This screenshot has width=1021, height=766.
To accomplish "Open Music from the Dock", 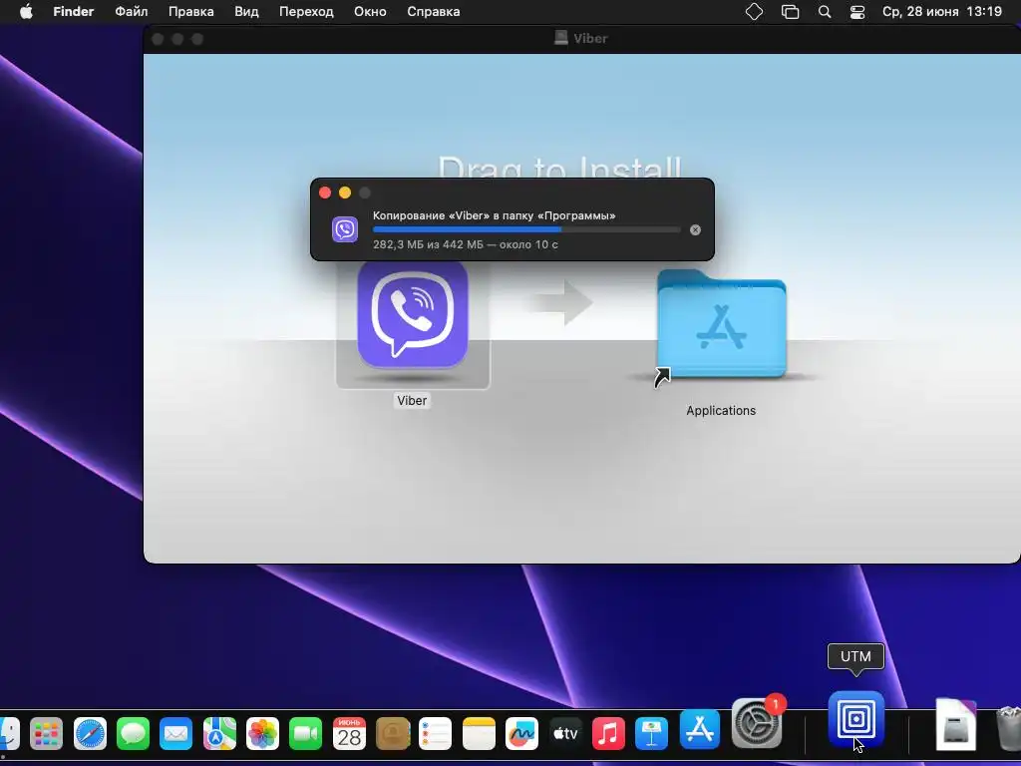I will point(608,735).
